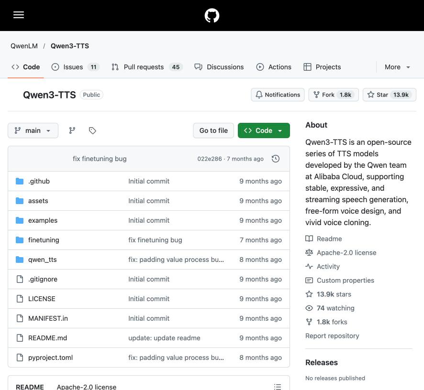Click the MANIFEST.in file icon
The height and width of the screenshot is (390, 424).
click(20, 318)
